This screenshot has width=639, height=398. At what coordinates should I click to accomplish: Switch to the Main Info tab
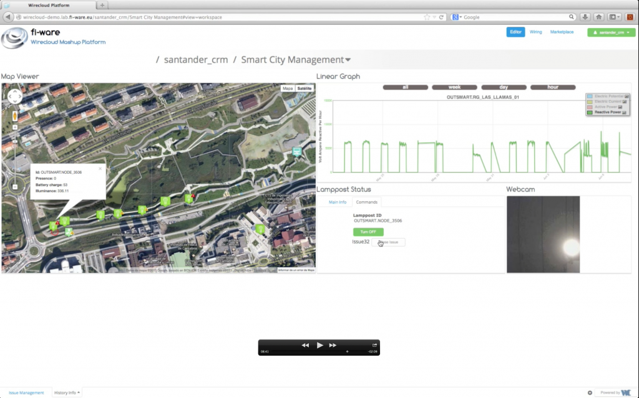click(x=338, y=202)
